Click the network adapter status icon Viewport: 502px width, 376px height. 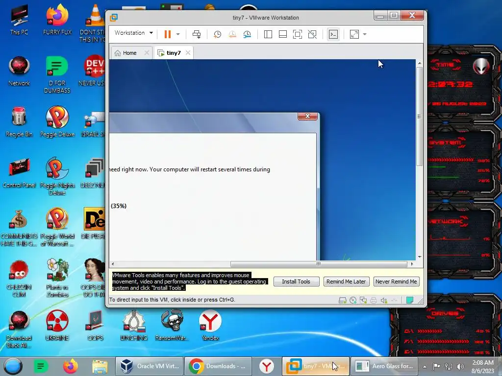pos(363,300)
